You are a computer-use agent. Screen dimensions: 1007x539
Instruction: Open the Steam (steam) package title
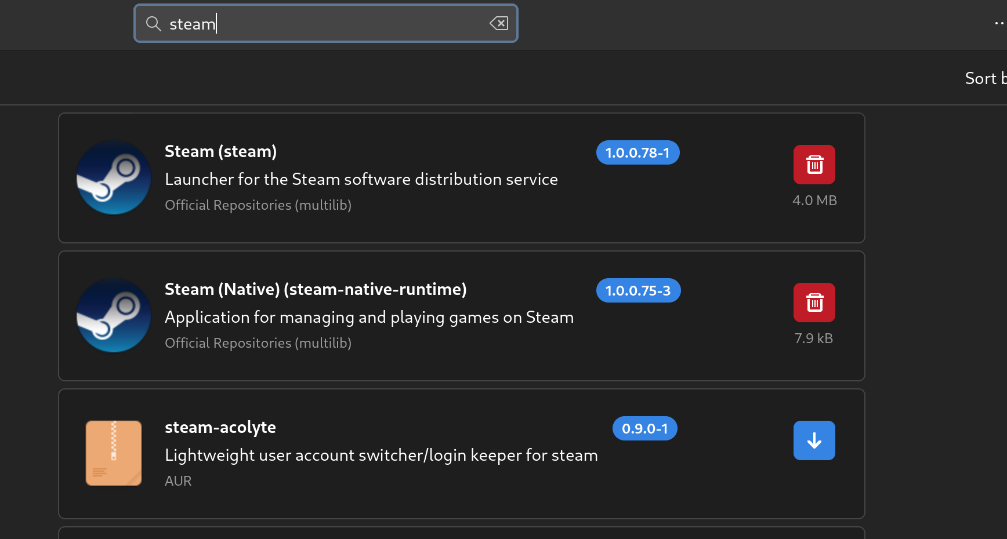pyautogui.click(x=220, y=151)
